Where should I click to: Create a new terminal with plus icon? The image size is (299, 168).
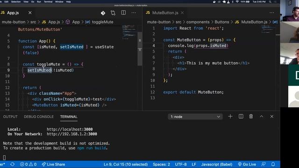(230, 116)
